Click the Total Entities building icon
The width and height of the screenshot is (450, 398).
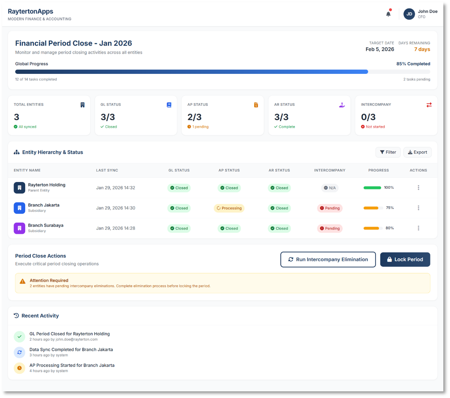pos(83,105)
